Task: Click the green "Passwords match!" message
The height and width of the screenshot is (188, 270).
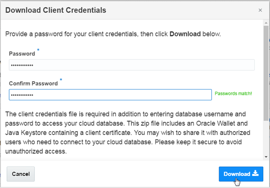Action: click(x=233, y=94)
